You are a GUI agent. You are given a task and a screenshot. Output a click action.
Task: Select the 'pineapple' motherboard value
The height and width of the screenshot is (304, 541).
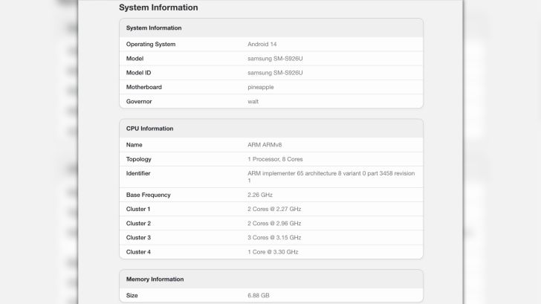[261, 87]
